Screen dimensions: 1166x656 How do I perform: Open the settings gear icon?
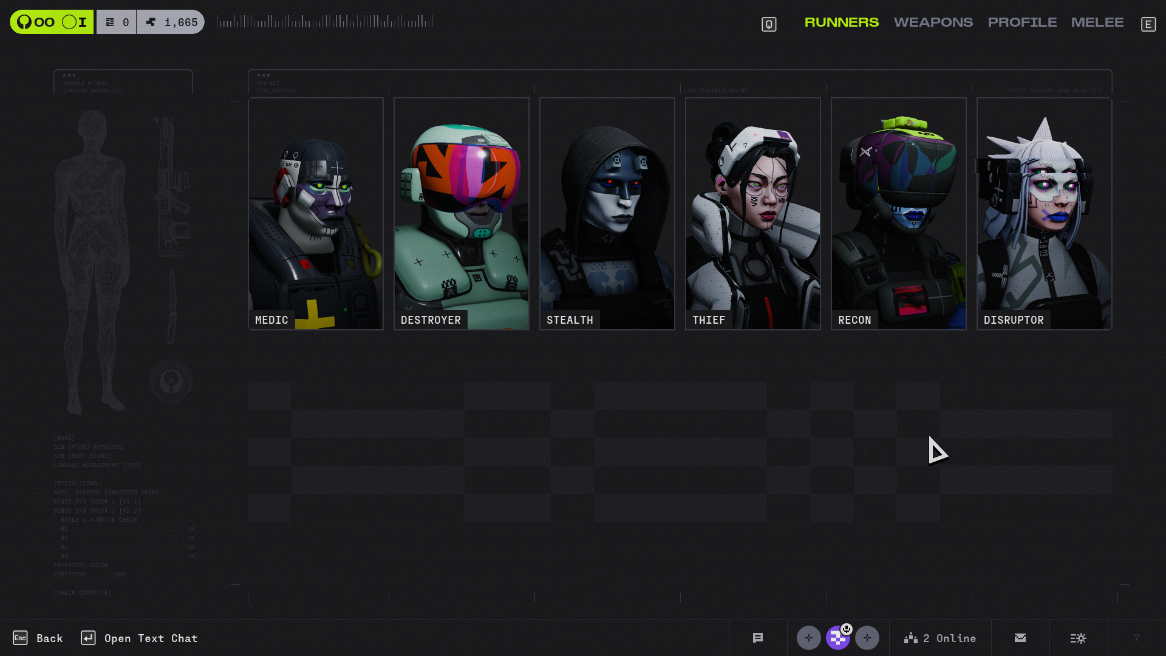click(x=1079, y=638)
